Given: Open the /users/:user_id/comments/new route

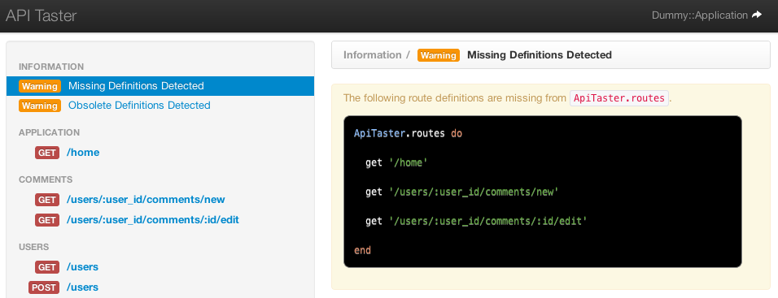Looking at the screenshot, I should click(x=146, y=200).
